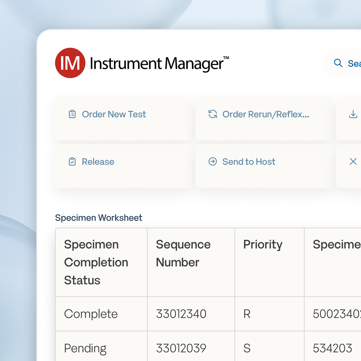This screenshot has width=361, height=361.
Task: Open Order Rerun/Reflex action
Action: [265, 114]
